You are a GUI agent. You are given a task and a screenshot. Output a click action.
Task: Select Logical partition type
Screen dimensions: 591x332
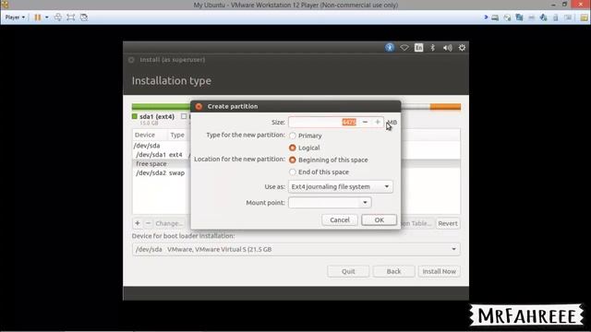pos(293,148)
